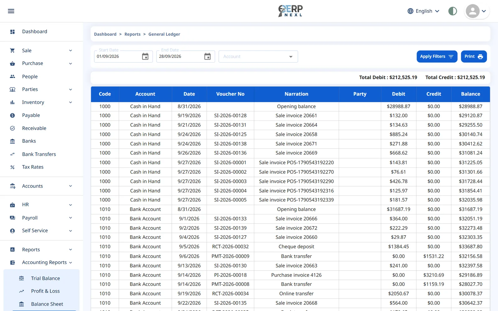The width and height of the screenshot is (498, 311).
Task: Click the Profit & Loss trend icon
Action: click(21, 291)
